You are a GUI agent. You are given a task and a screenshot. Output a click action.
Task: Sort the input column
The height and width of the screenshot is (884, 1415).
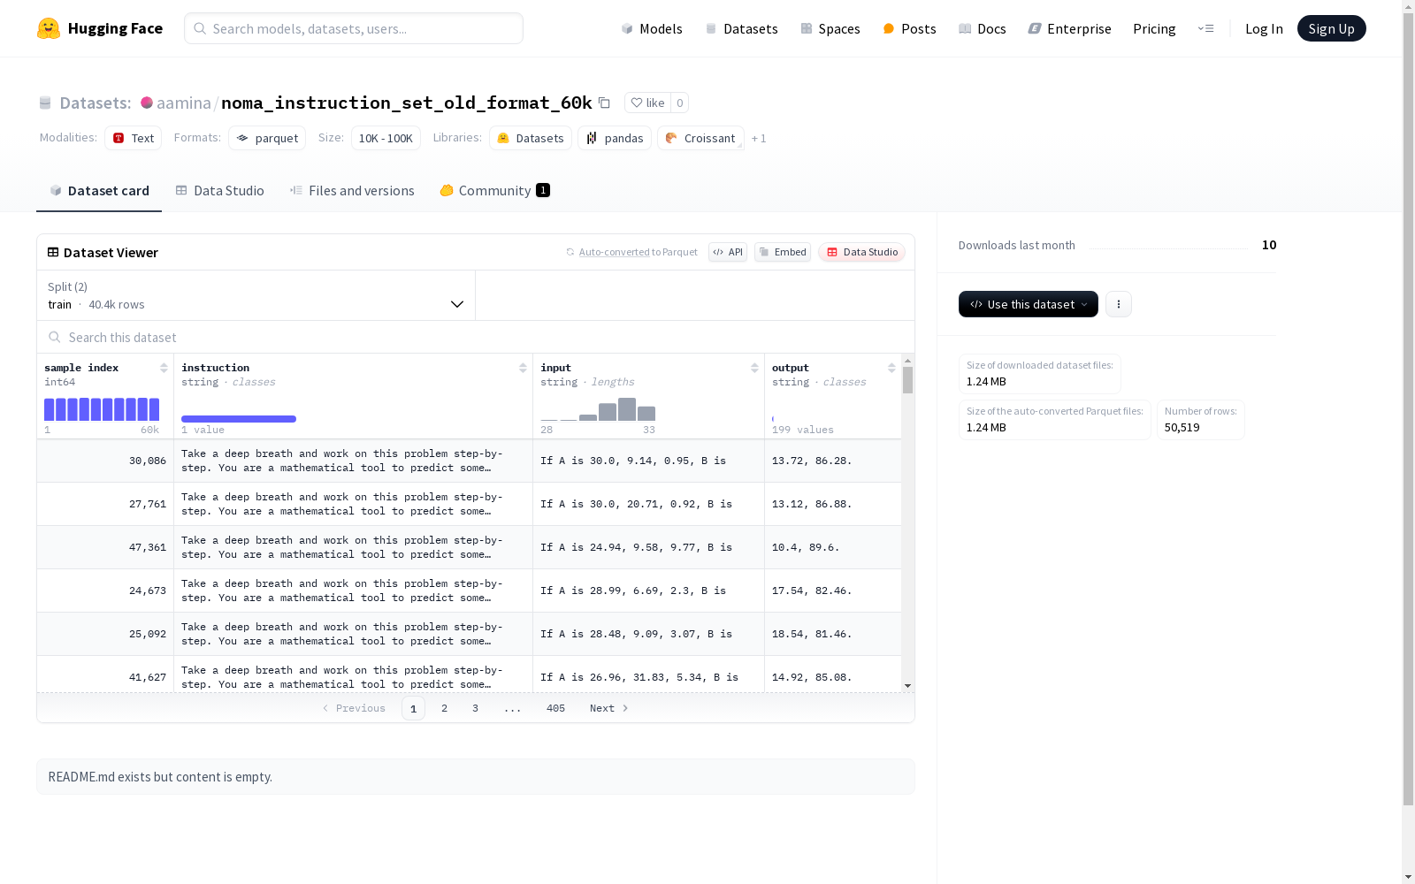click(x=754, y=368)
